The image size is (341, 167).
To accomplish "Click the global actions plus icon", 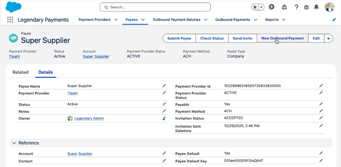I will pyautogui.click(x=272, y=7).
